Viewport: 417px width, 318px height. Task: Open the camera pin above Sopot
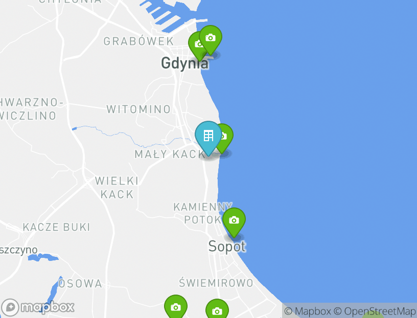pyautogui.click(x=234, y=220)
